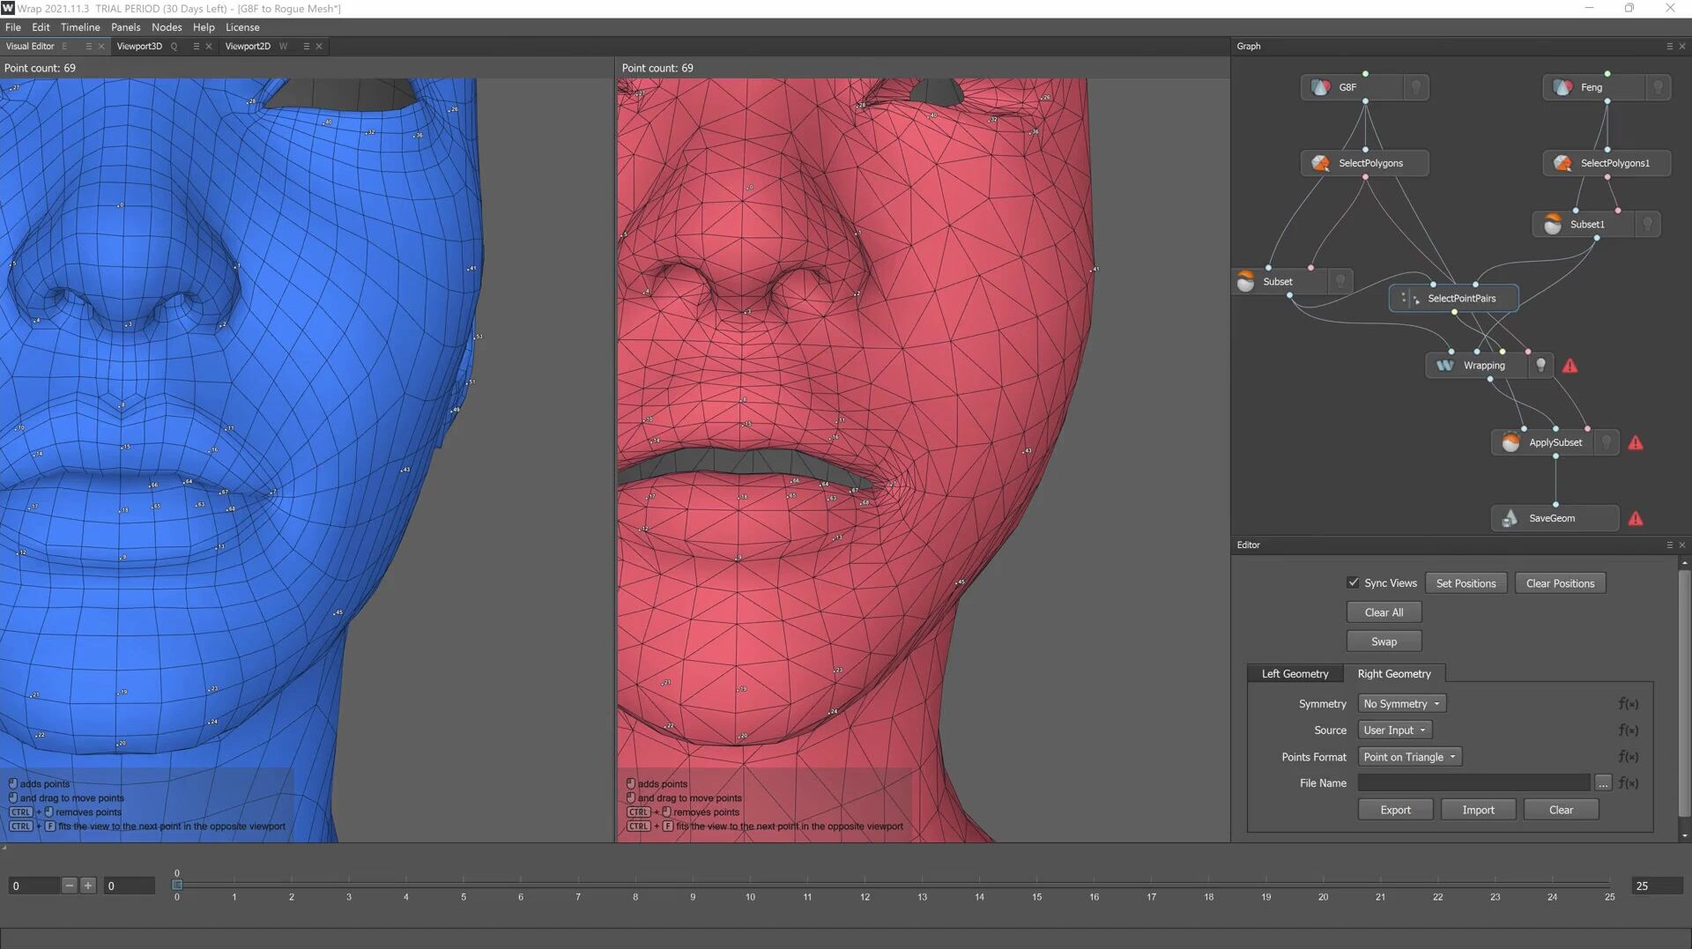Screen dimensions: 1692x949
Task: Open the Nodes menu
Action: 166,27
